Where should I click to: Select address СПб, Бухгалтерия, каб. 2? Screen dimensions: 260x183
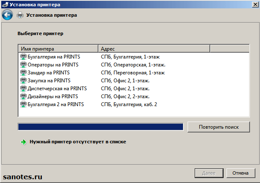pyautogui.click(x=129, y=104)
